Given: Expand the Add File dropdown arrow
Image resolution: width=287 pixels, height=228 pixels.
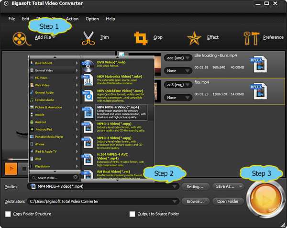Looking at the screenshot, I should (54, 37).
